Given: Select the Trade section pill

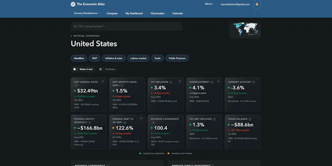Looking at the screenshot, I should [x=158, y=58].
